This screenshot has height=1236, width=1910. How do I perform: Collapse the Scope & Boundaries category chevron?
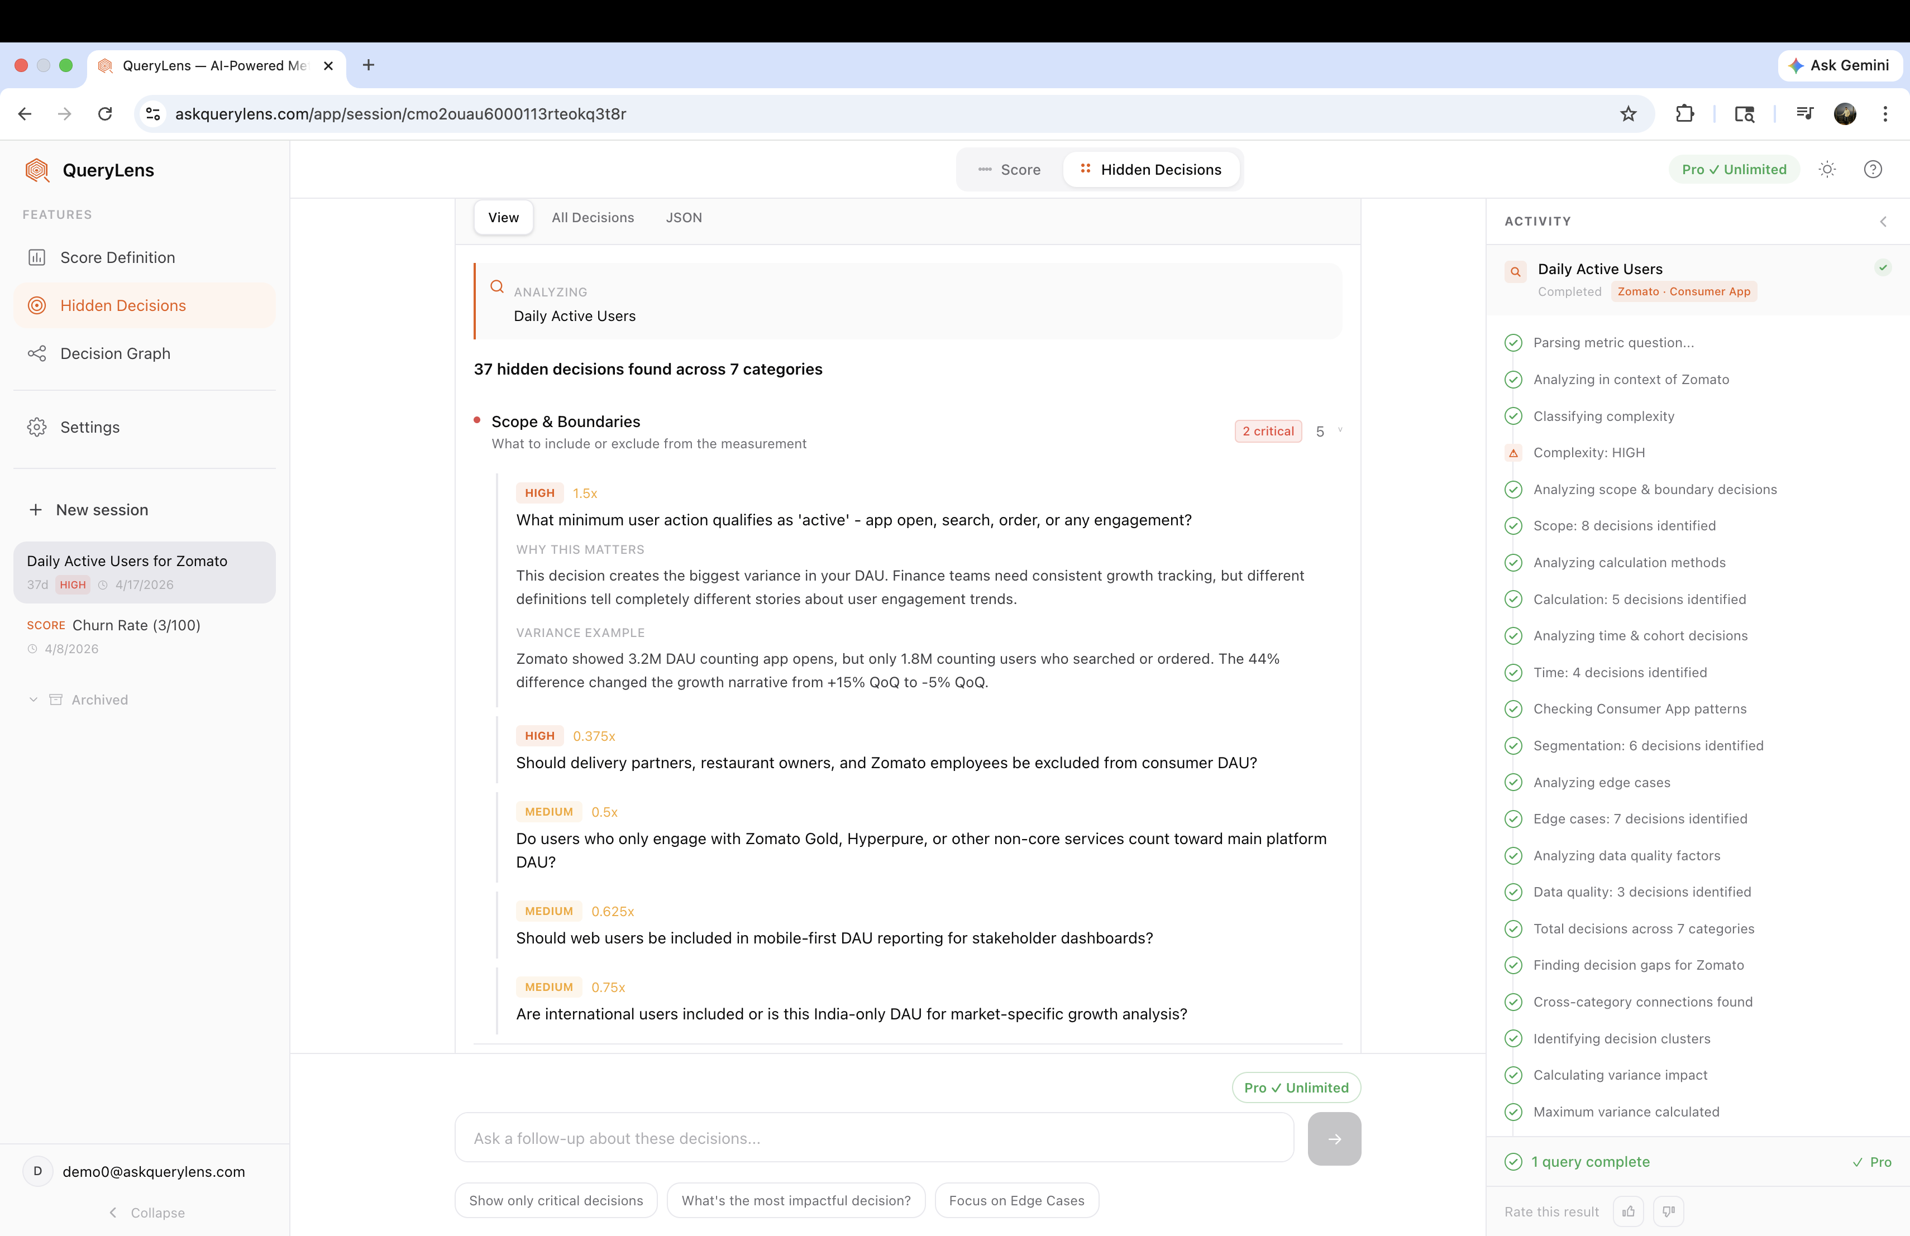[1339, 431]
